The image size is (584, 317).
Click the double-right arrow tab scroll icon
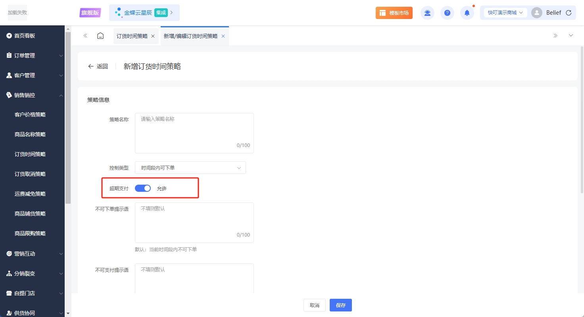point(555,36)
